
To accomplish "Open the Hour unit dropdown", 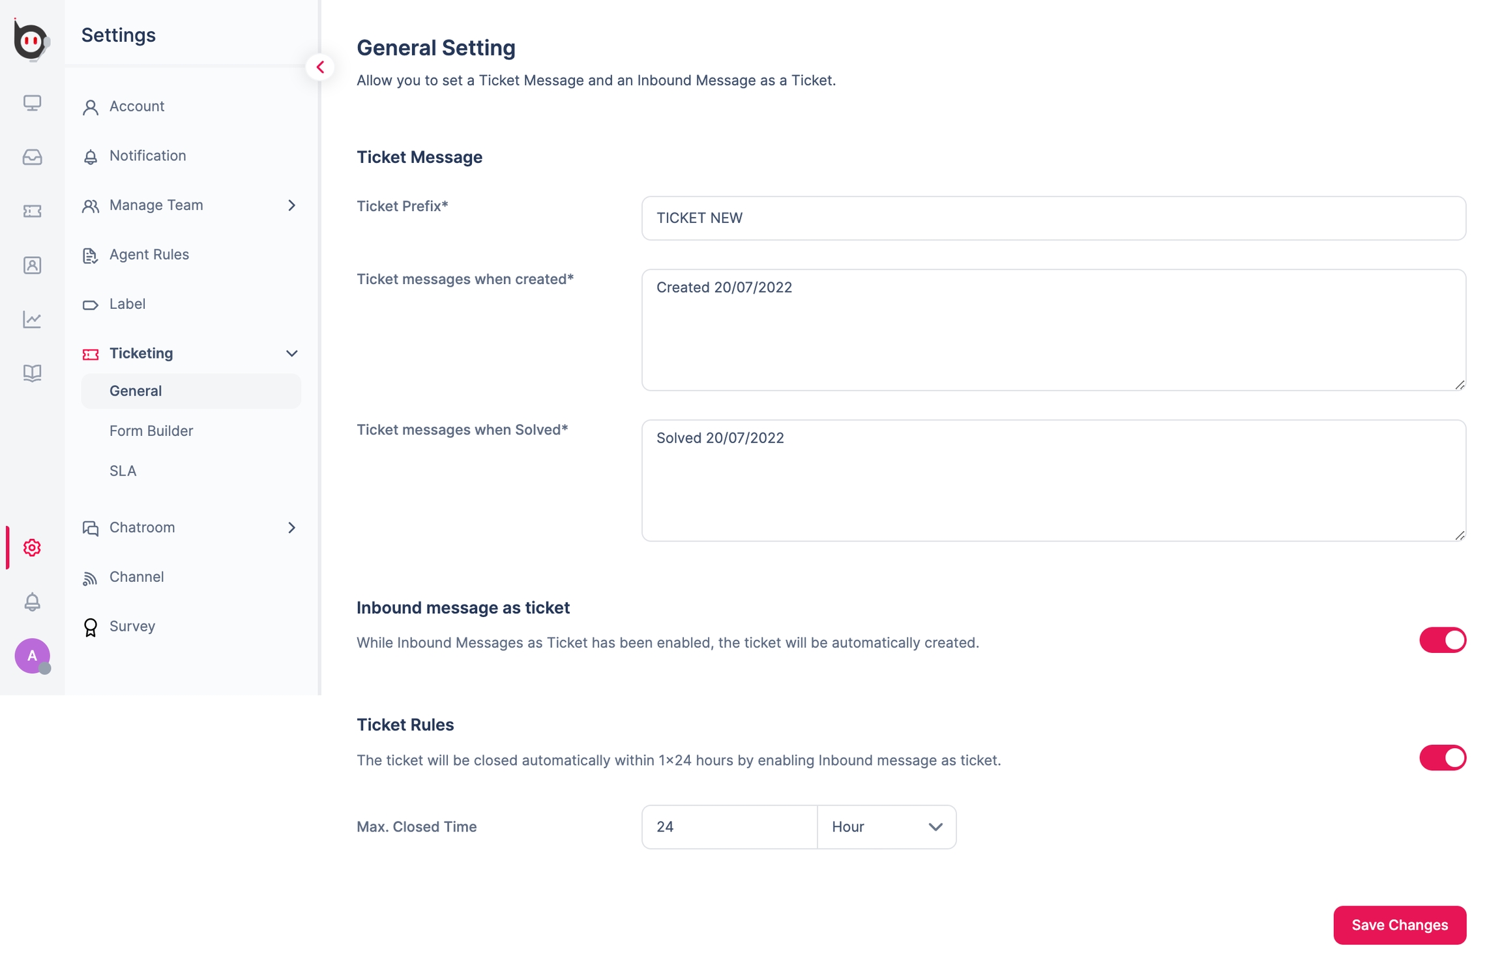I will pos(886,827).
